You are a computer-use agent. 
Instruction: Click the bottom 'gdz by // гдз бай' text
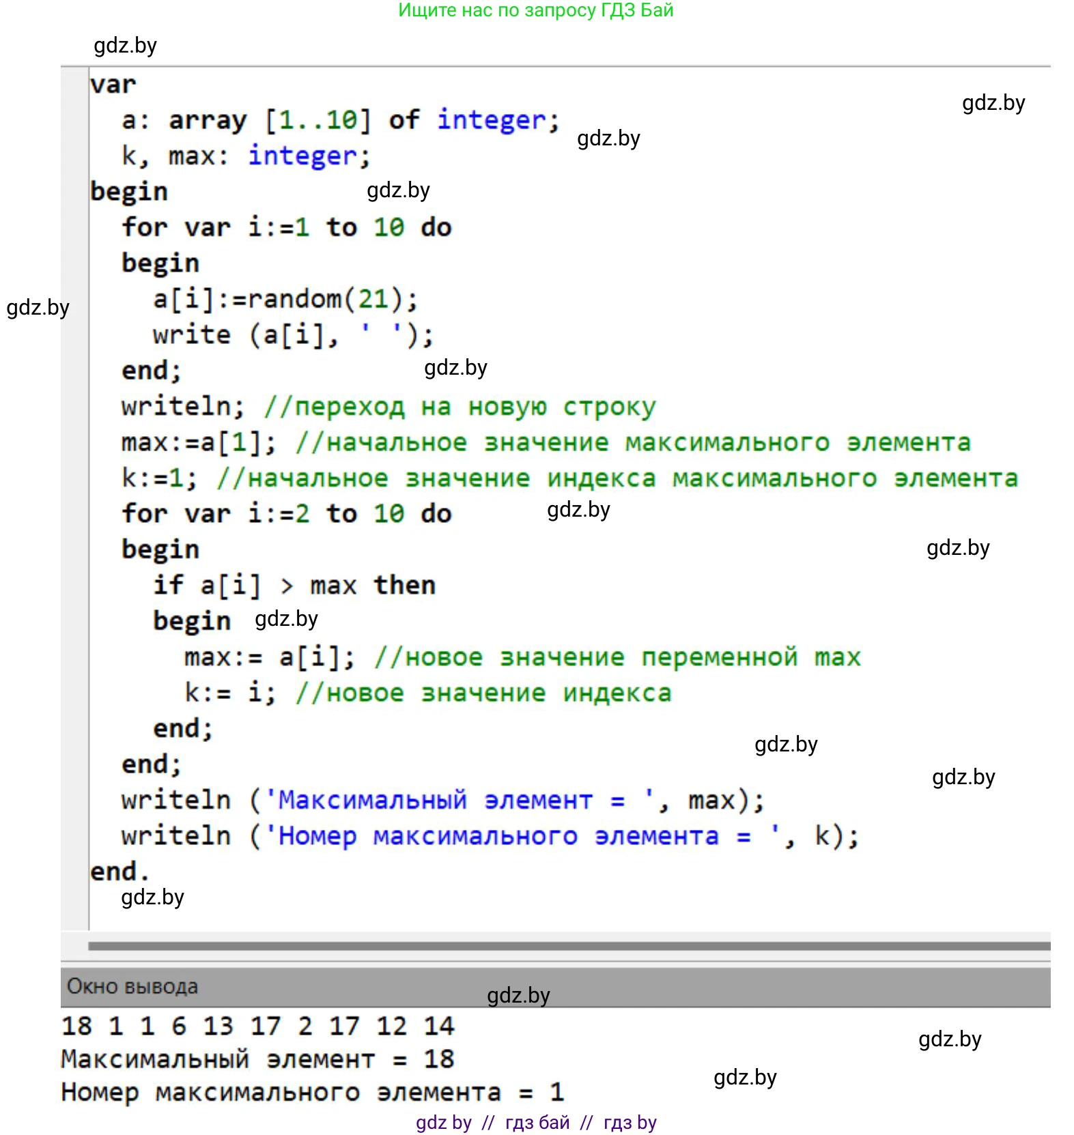[536, 1122]
